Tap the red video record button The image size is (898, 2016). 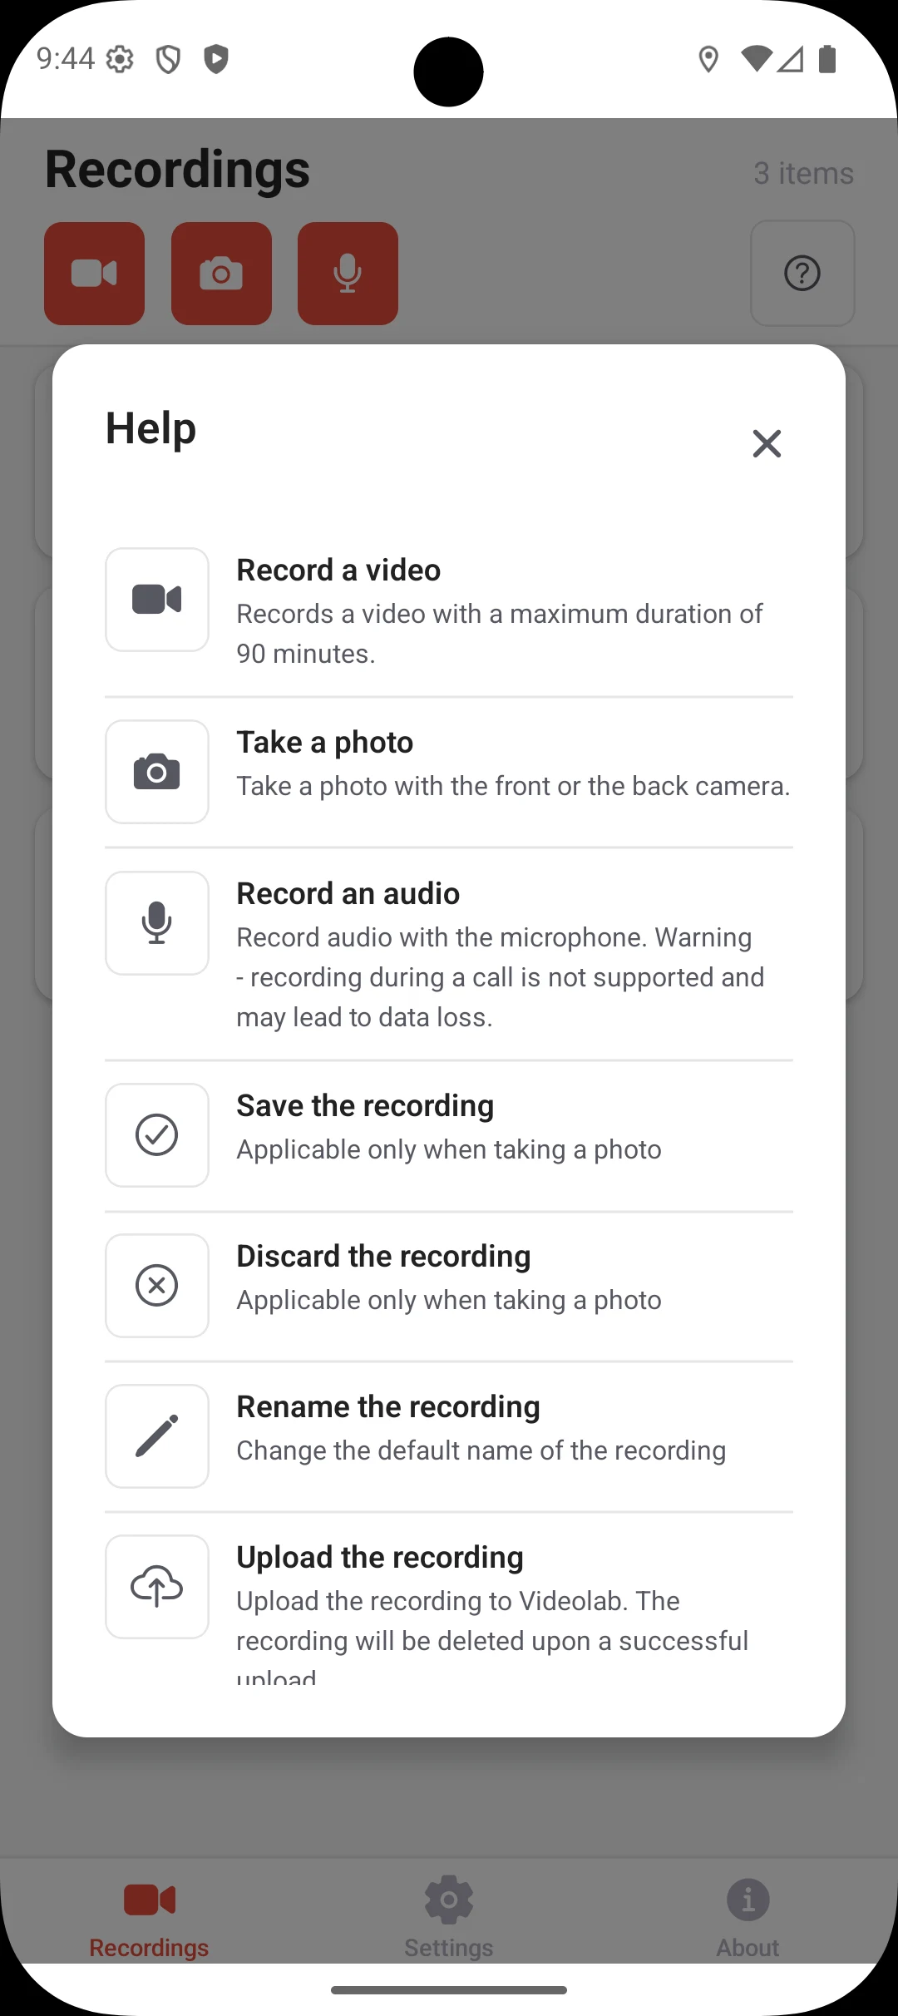[94, 274]
